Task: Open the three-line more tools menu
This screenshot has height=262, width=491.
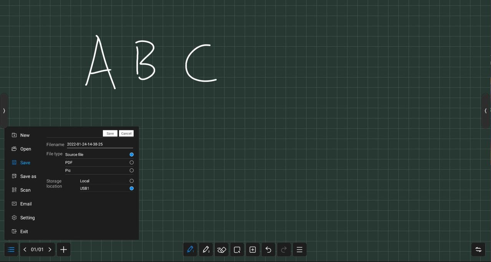Action: [x=299, y=250]
